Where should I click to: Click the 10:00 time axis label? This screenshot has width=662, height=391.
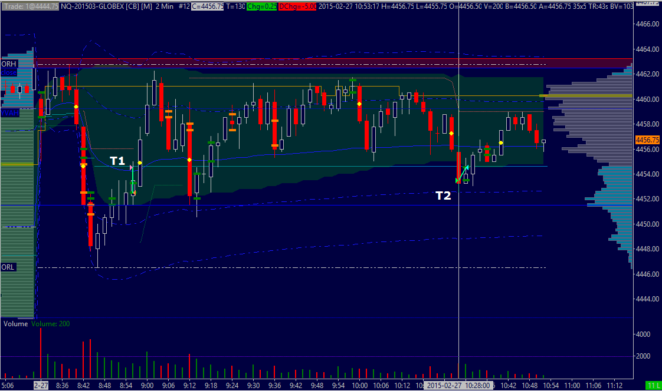[360, 385]
